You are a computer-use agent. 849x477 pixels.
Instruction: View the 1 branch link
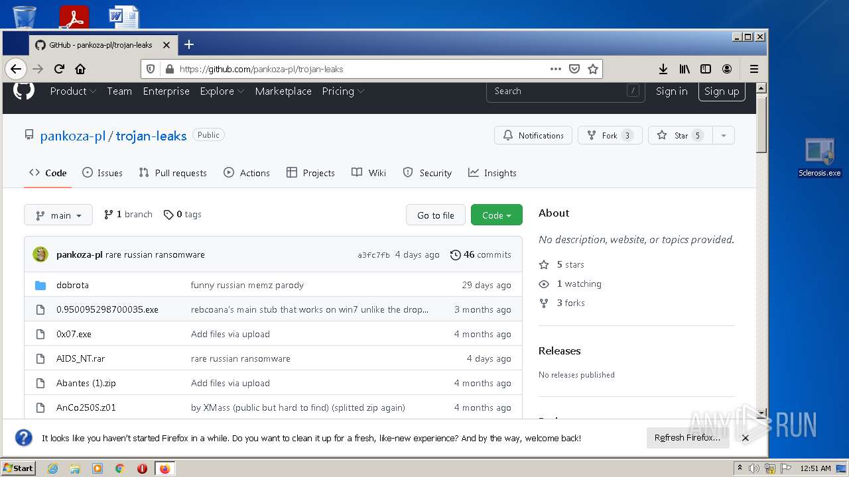(x=128, y=215)
